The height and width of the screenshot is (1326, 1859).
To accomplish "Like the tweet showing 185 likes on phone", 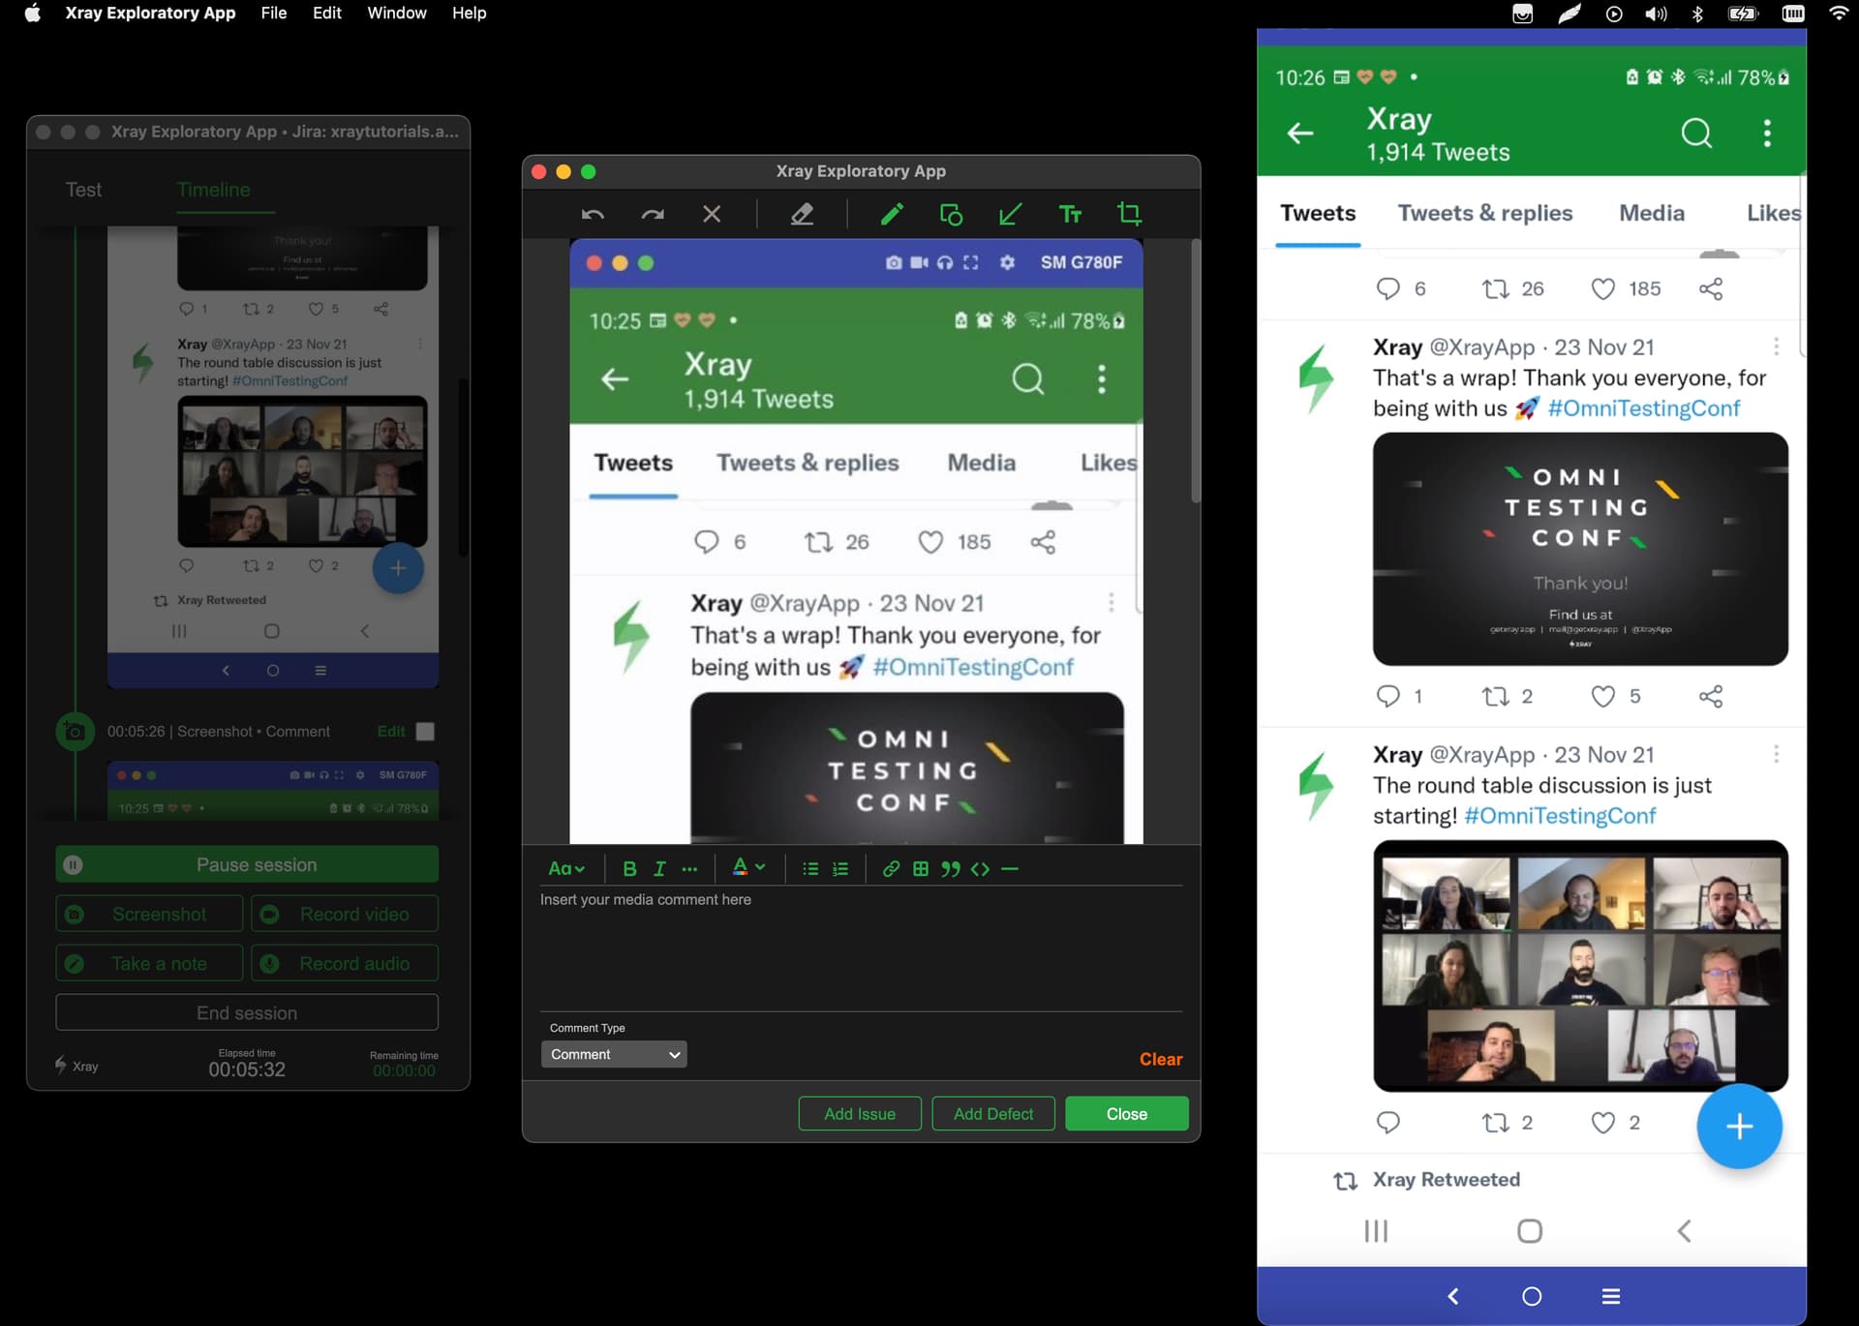I will 1603,288.
